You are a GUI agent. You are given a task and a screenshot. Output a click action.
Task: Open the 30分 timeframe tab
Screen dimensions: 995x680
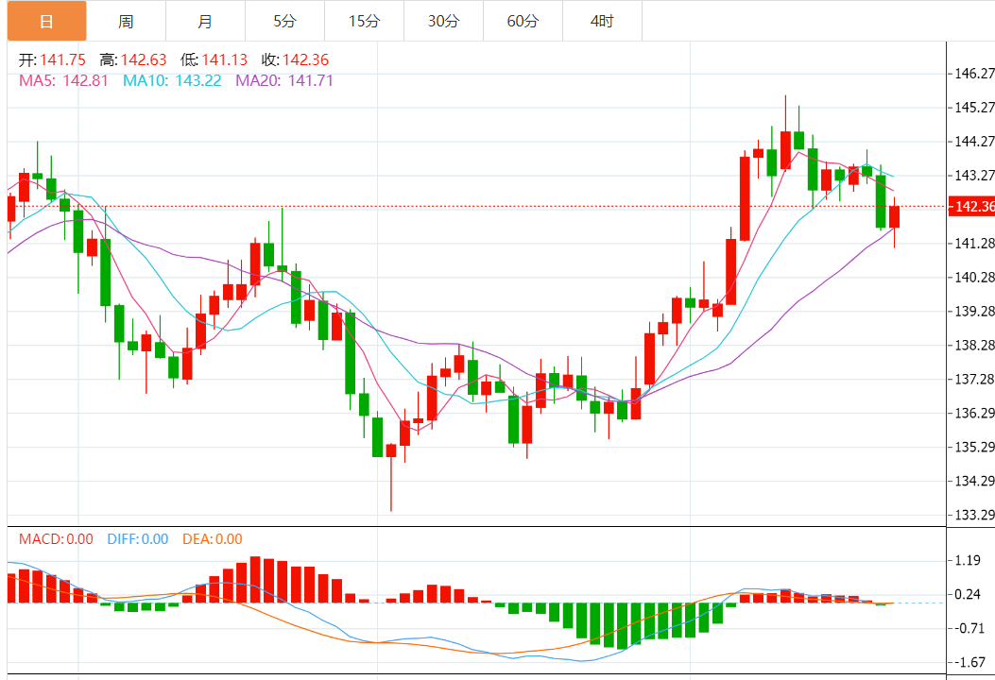[443, 21]
